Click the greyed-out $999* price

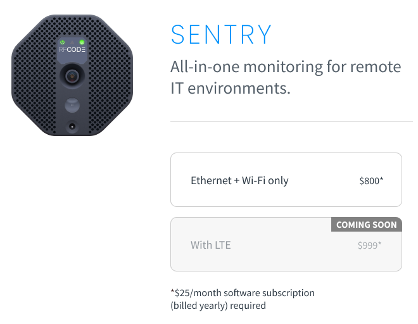pos(369,245)
